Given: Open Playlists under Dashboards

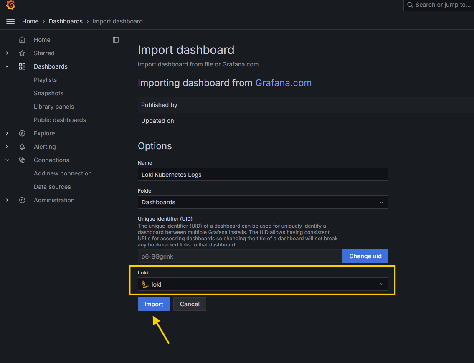Looking at the screenshot, I should pyautogui.click(x=46, y=80).
